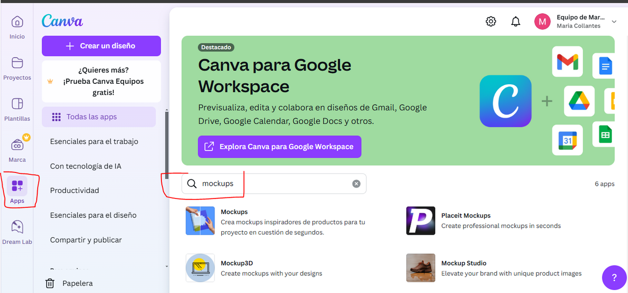Open Marca brand kit icon

(17, 145)
